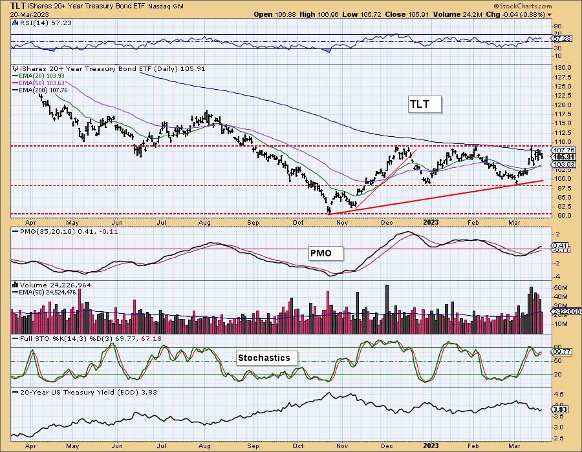Click the small chart icon beside RSI label
The height and width of the screenshot is (452, 582).
click(x=15, y=23)
